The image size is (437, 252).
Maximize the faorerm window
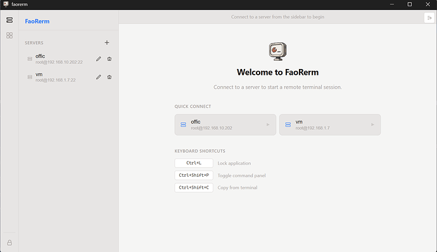coord(409,4)
